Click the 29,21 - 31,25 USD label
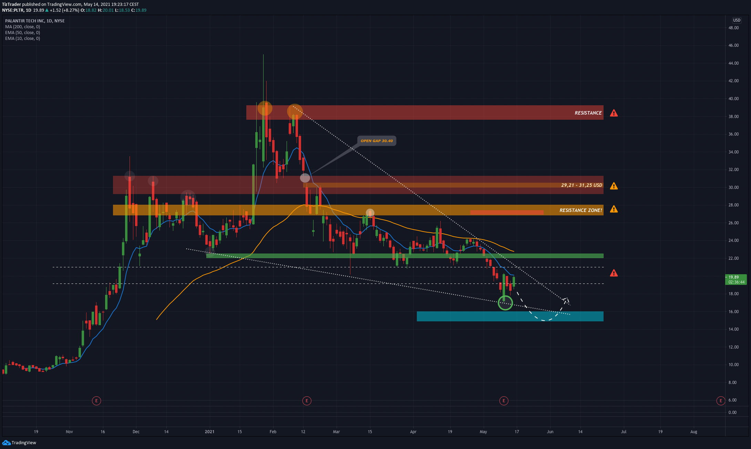This screenshot has height=449, width=751. 582,185
